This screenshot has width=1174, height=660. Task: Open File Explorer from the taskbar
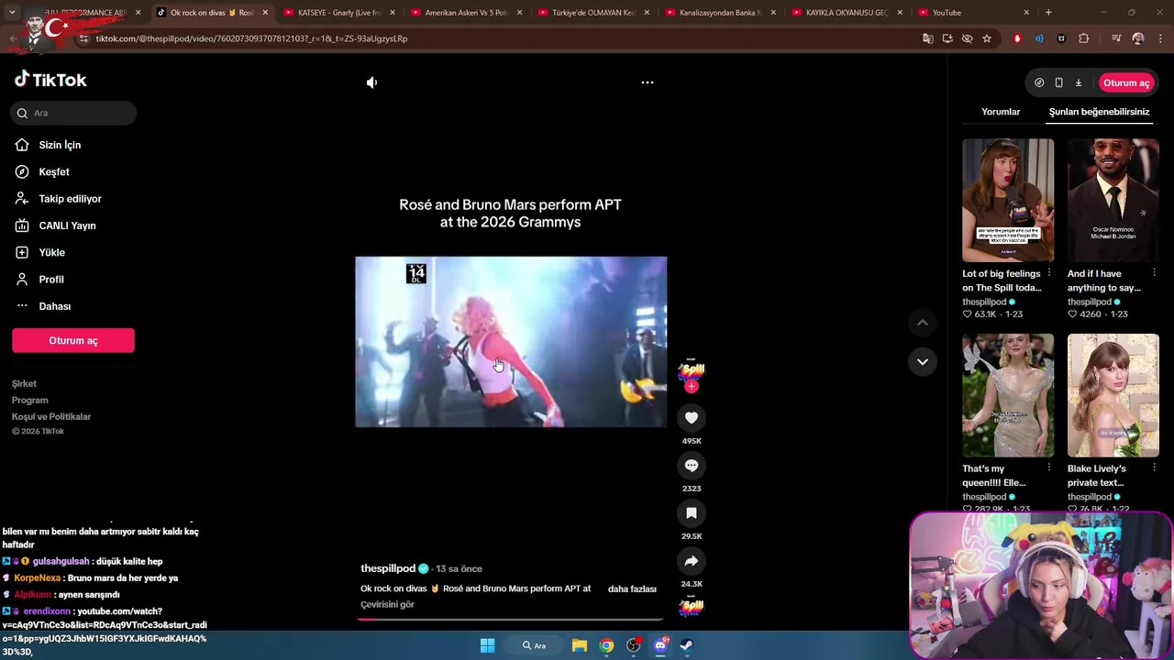pos(580,645)
